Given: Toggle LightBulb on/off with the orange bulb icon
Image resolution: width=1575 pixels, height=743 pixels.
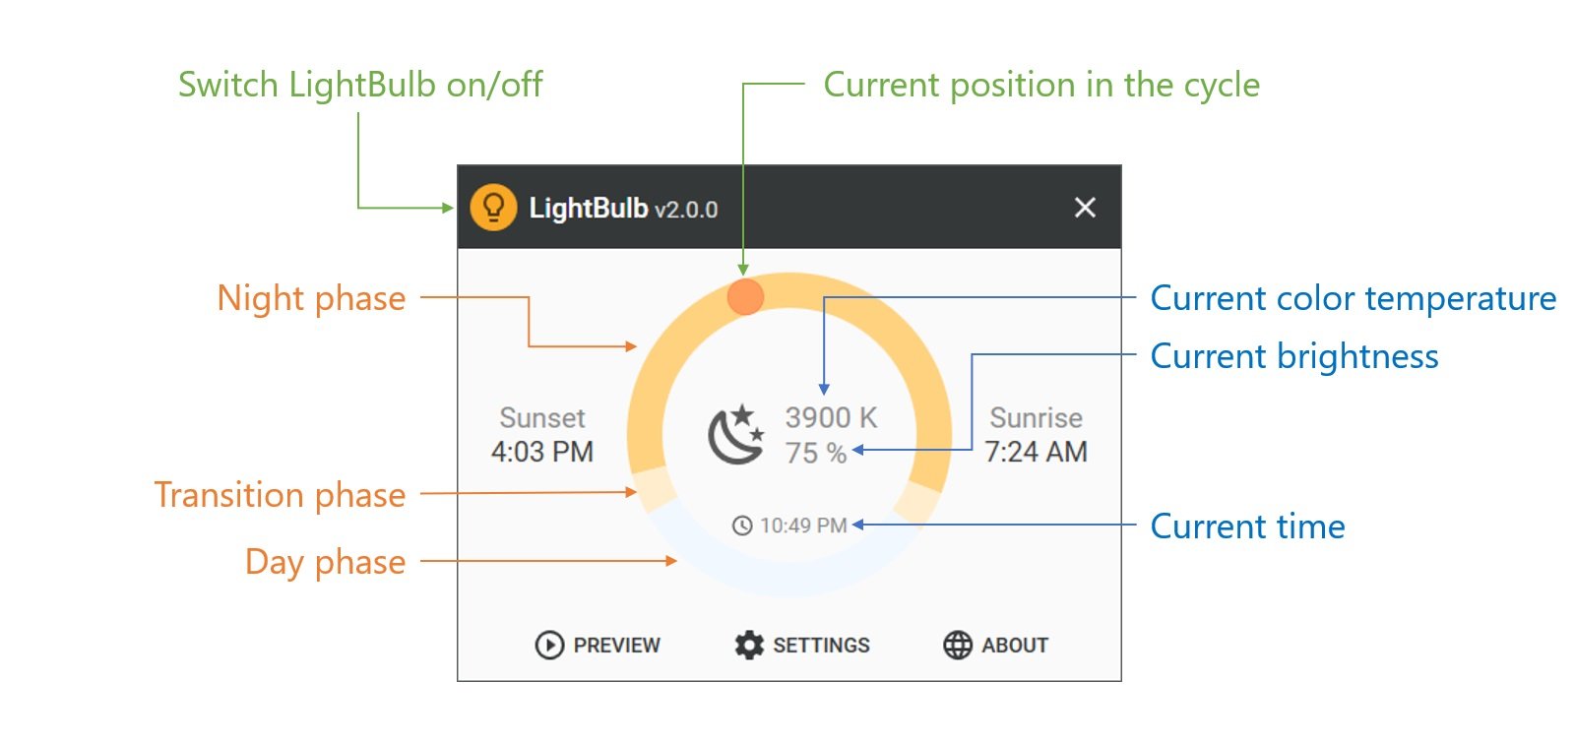Looking at the screenshot, I should (493, 208).
